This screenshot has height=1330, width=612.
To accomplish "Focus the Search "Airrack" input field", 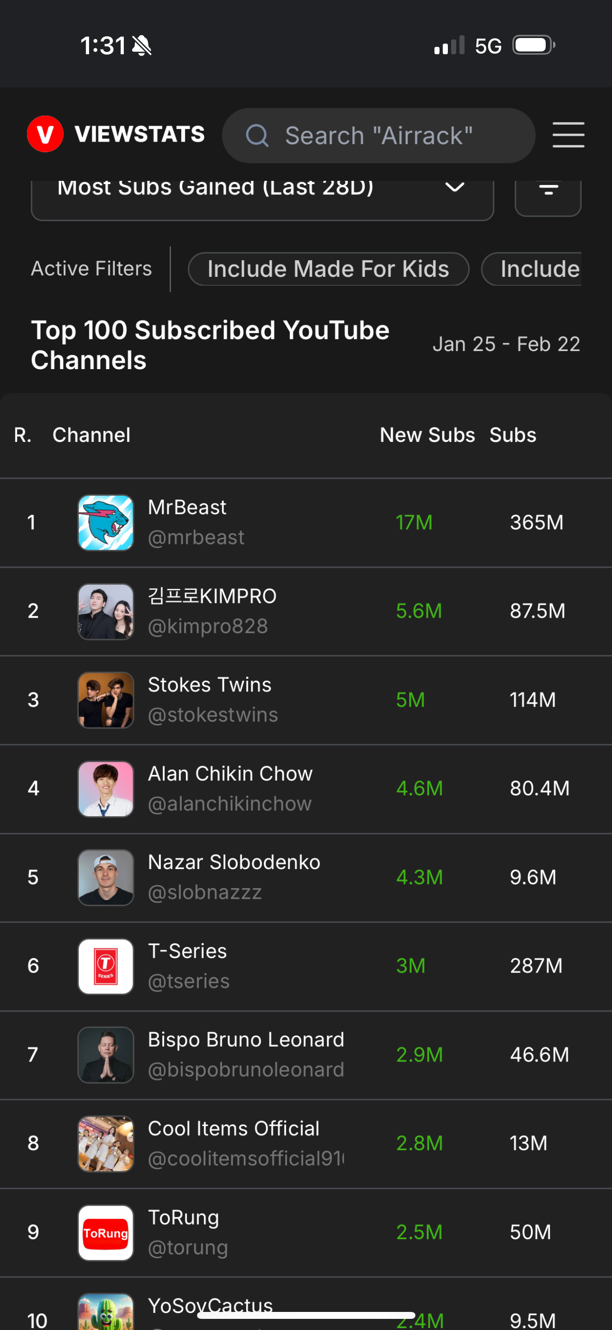I will click(x=378, y=136).
